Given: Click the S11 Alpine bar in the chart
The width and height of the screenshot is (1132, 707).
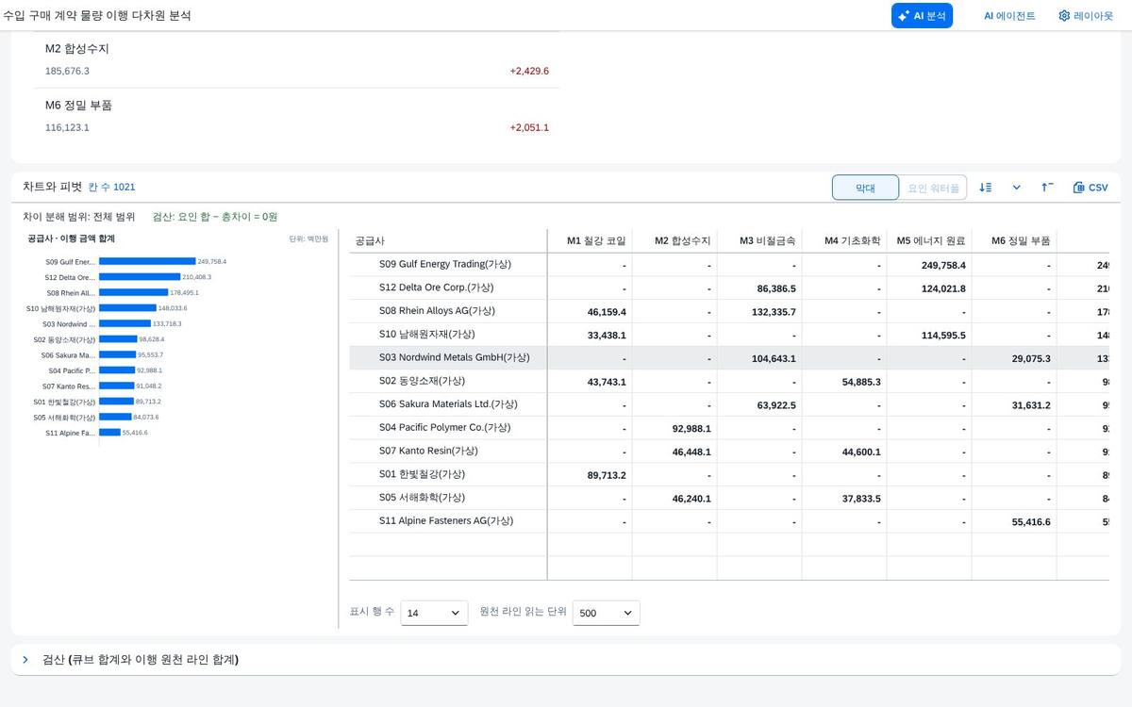Looking at the screenshot, I should point(109,433).
